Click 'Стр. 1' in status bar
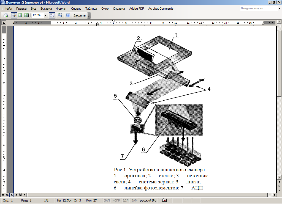Image resolution: width=282 pixels, height=204 pixels. (8, 200)
